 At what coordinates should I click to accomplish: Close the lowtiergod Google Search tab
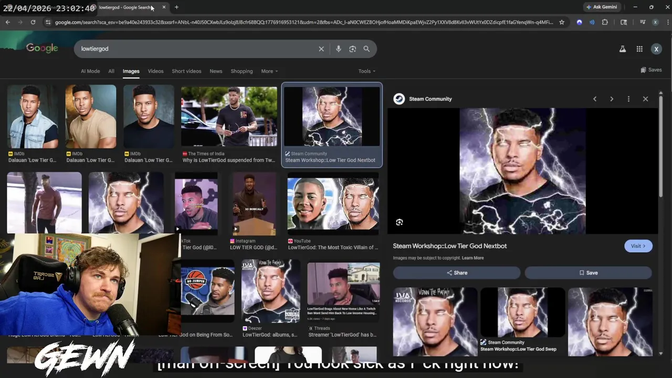(x=164, y=7)
